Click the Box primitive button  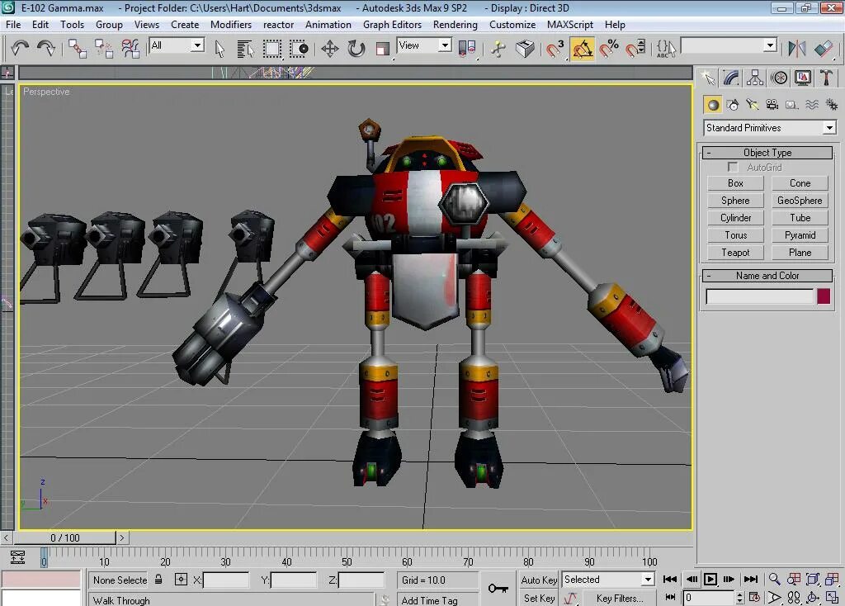[x=735, y=183]
